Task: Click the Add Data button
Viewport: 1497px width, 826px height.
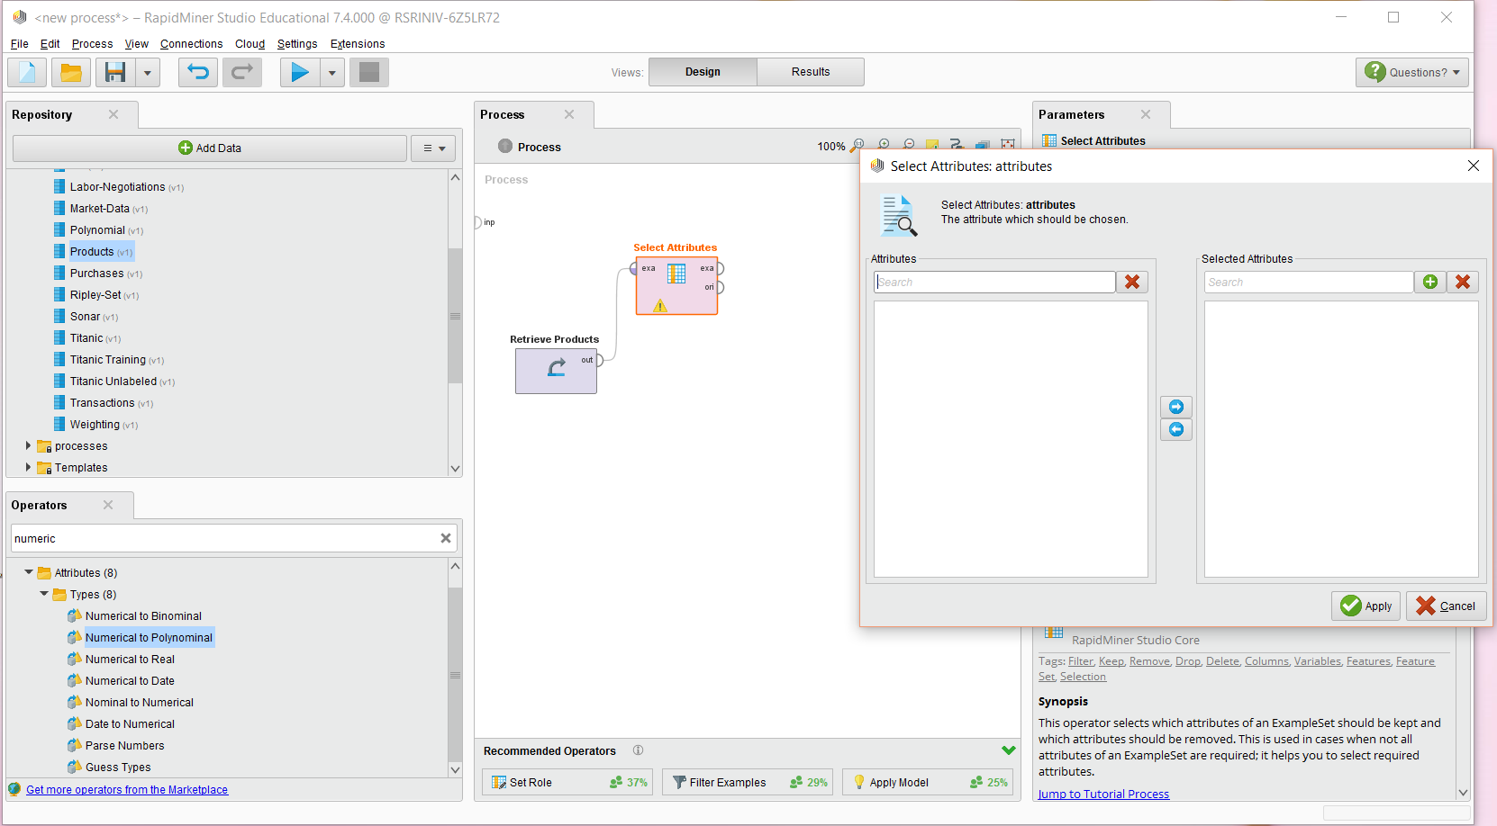Action: point(210,148)
